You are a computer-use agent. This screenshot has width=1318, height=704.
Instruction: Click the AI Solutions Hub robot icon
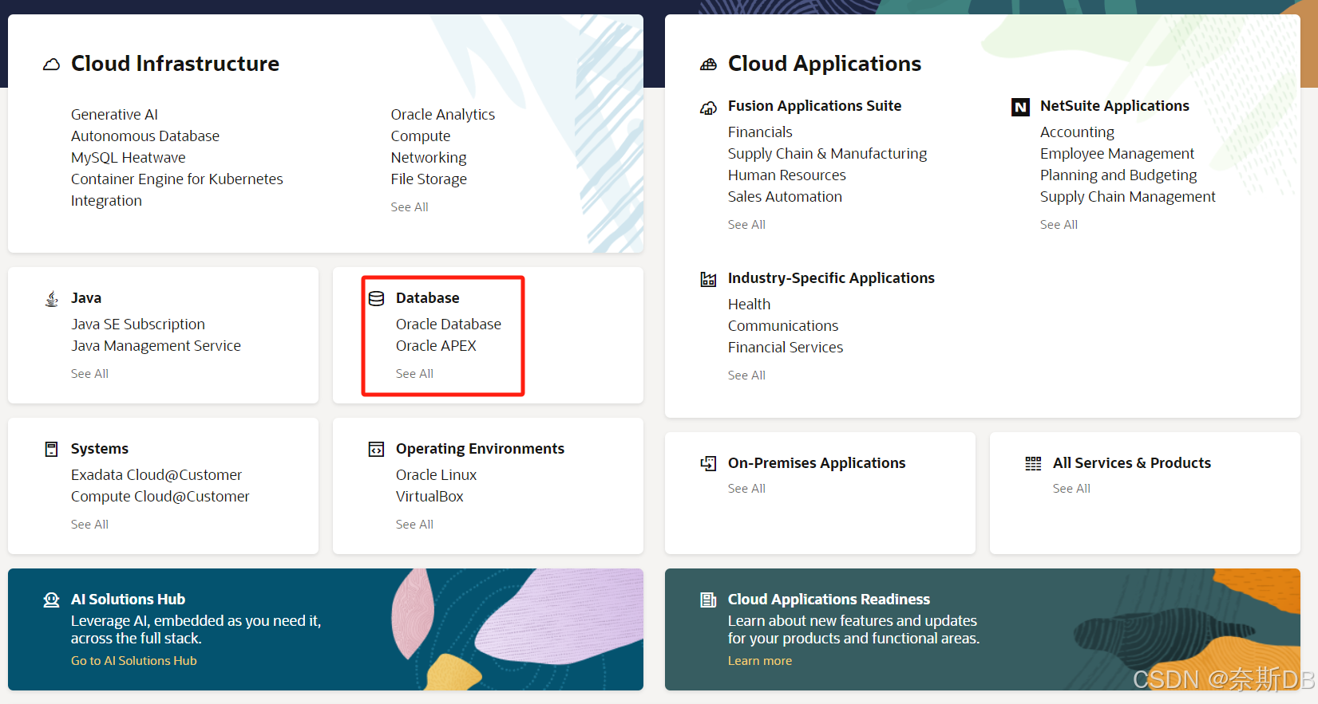[52, 600]
